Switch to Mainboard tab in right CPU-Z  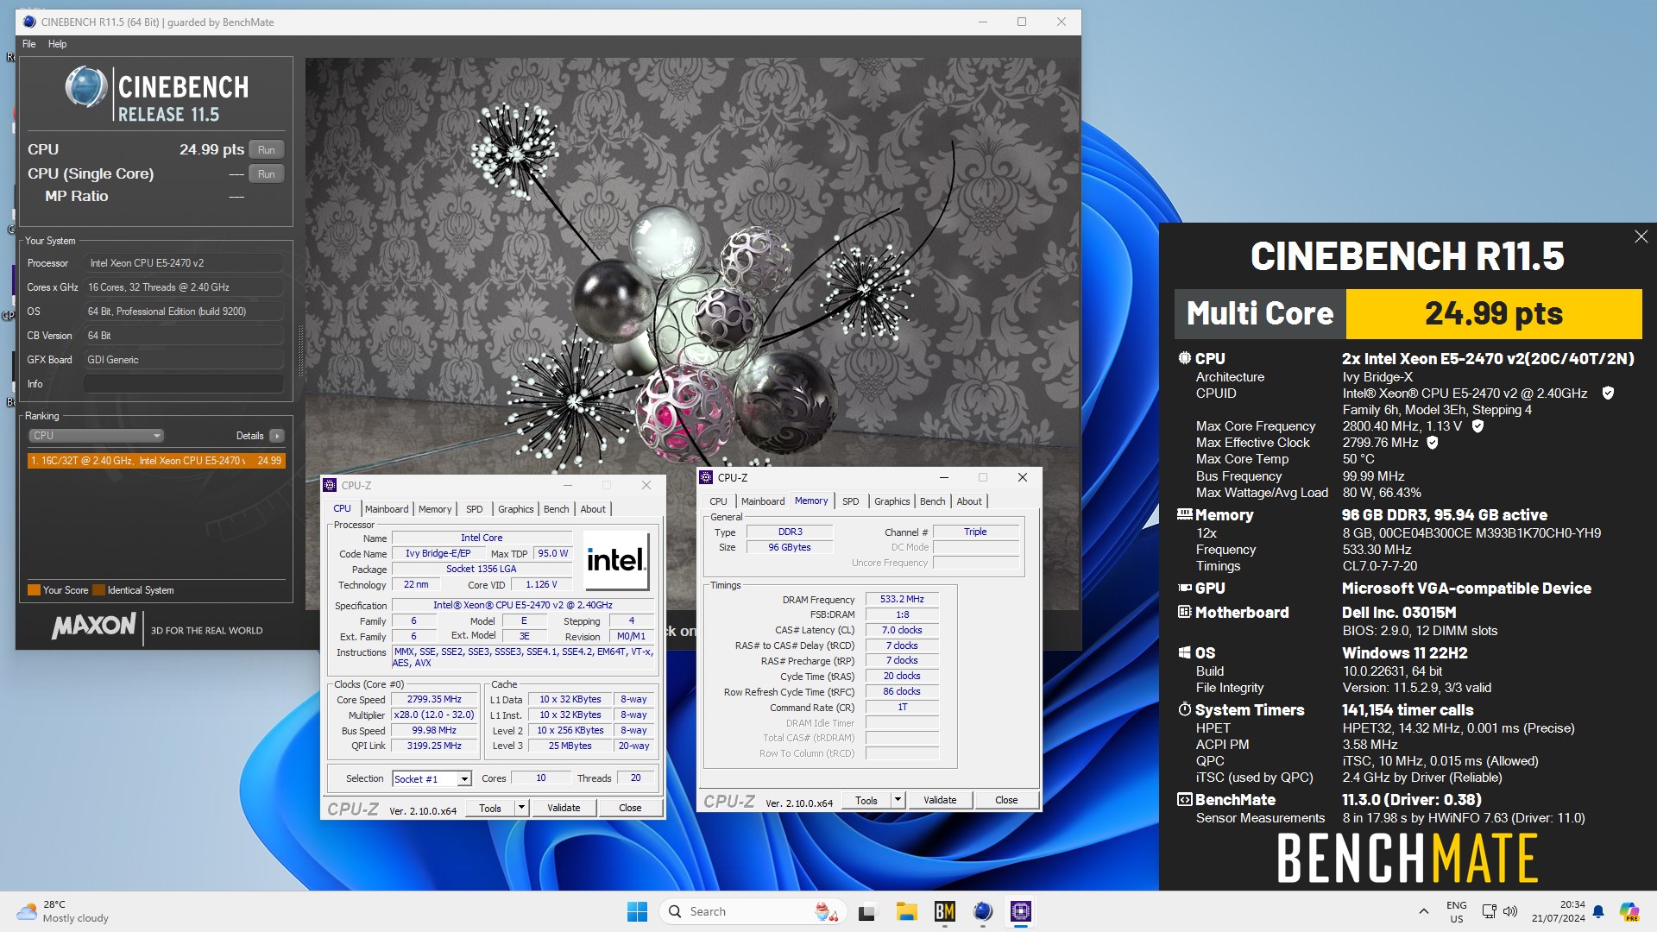763,501
